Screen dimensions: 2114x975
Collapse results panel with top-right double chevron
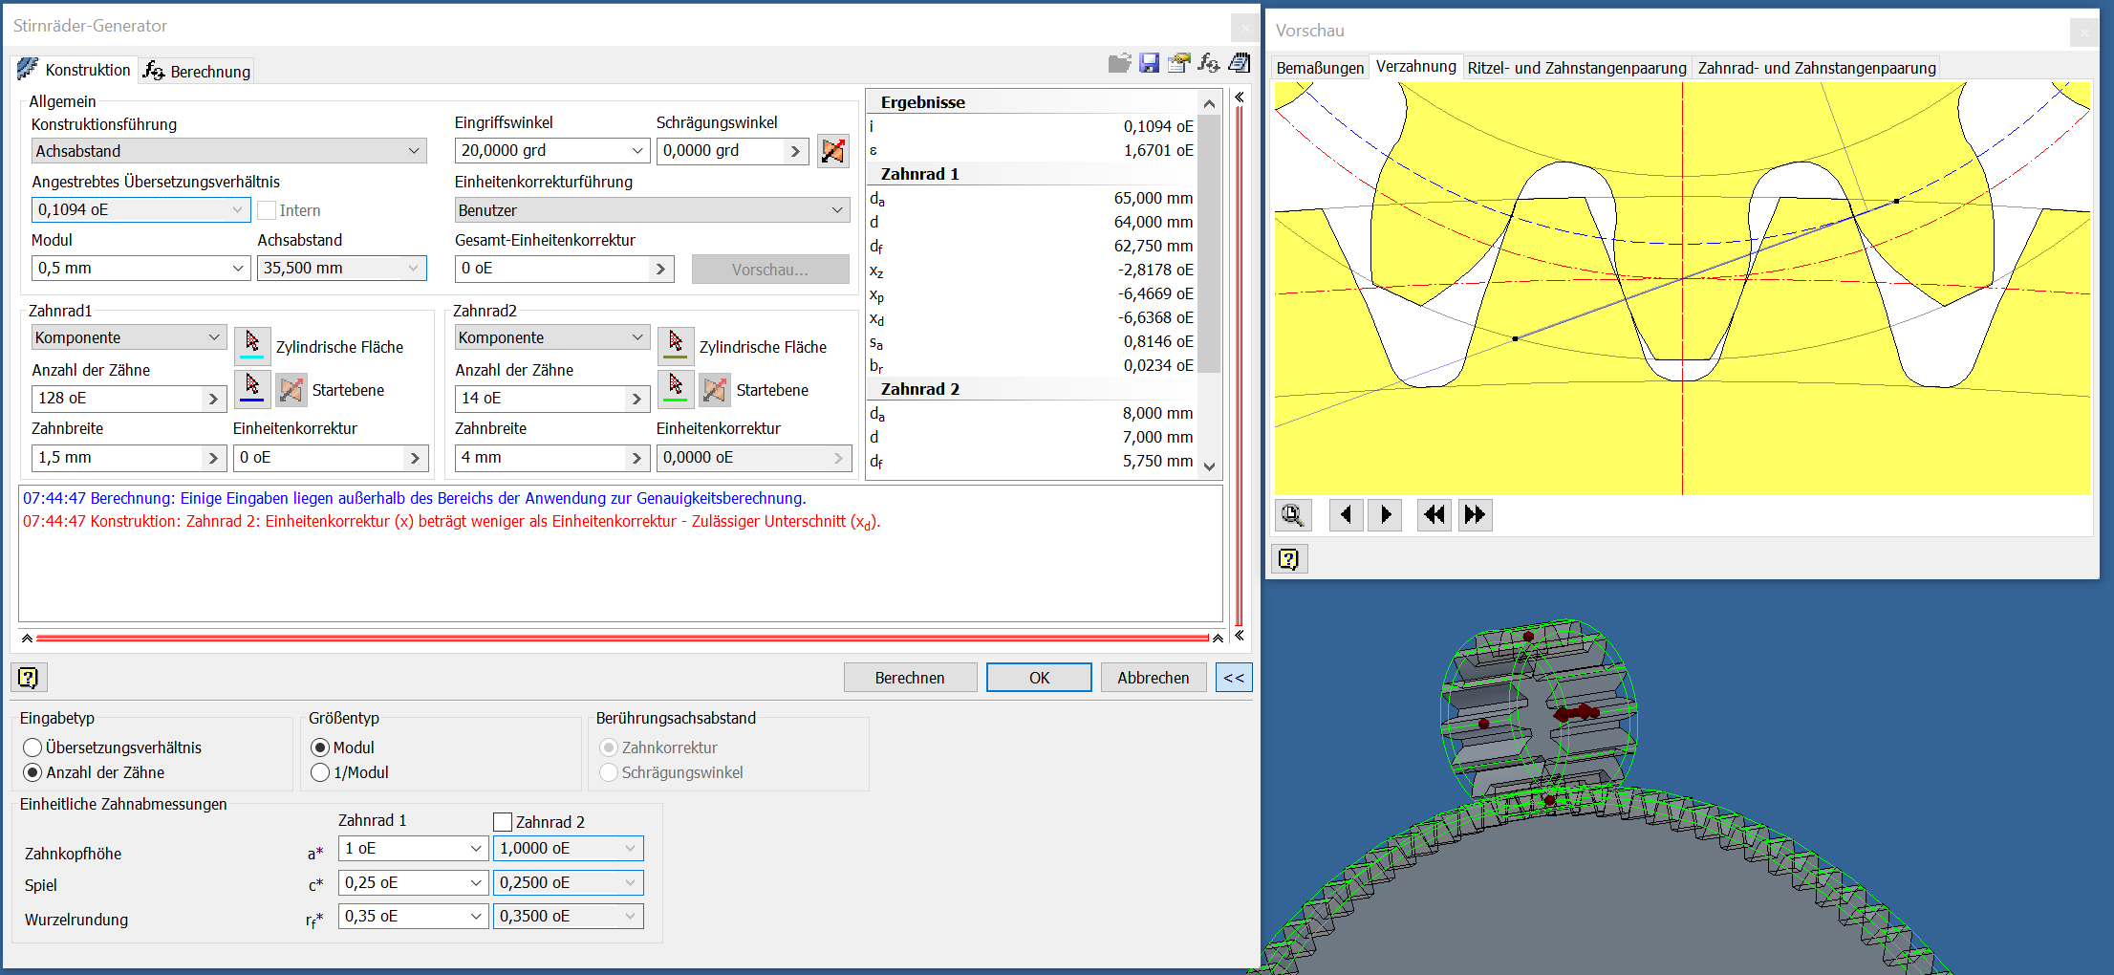[x=1240, y=97]
